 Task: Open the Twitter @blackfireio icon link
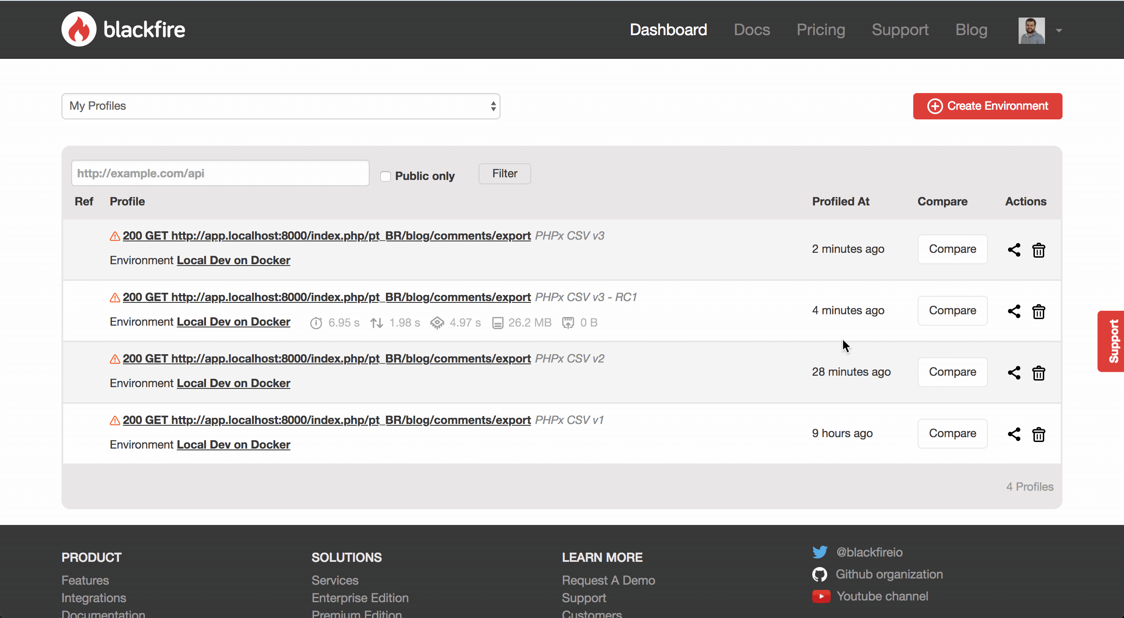click(820, 552)
